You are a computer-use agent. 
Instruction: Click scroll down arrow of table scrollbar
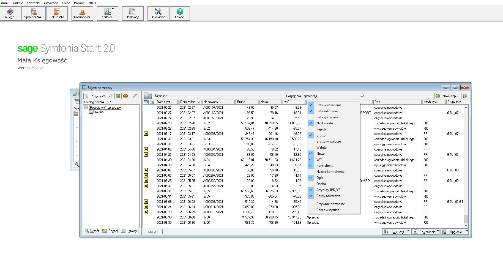tap(466, 225)
